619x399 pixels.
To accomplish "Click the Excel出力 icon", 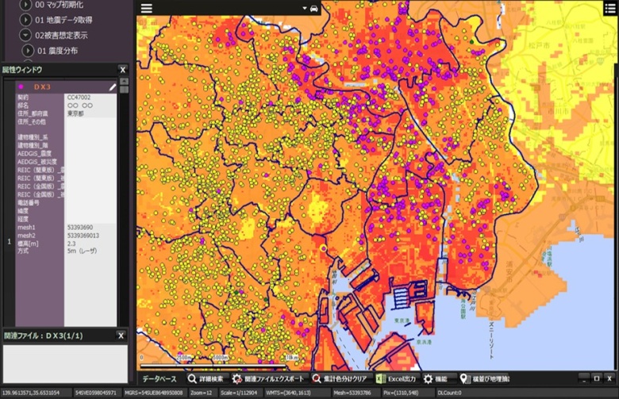I will (381, 379).
